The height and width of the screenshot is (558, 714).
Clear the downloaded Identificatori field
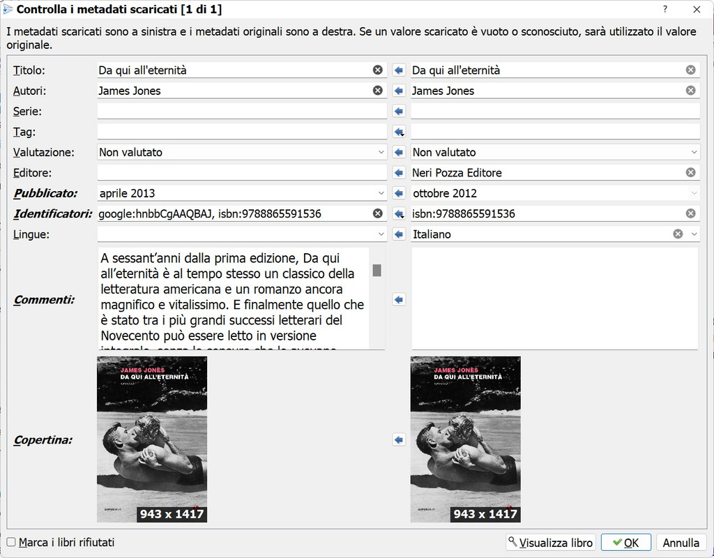pos(377,213)
